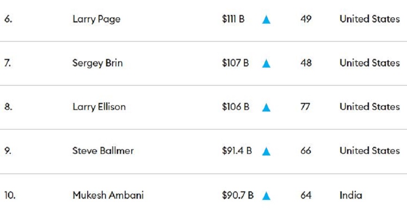Click the $90.7 B net worth figure

[237, 195]
